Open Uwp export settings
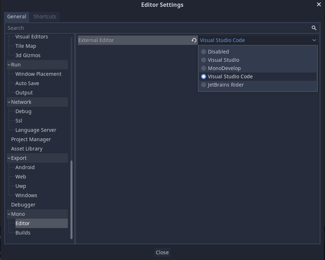Screen dimensions: 325x260 21,186
